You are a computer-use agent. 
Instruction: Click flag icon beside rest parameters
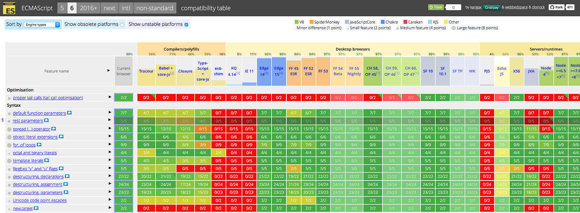pyautogui.click(x=46, y=121)
